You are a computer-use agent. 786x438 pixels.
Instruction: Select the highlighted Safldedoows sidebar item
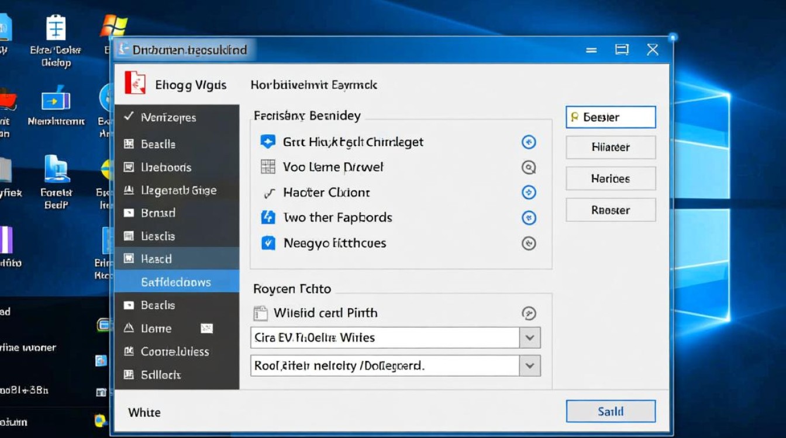tap(176, 282)
